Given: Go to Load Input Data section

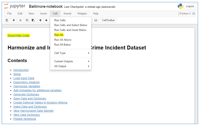Looking at the screenshot, I should pos(24,78).
